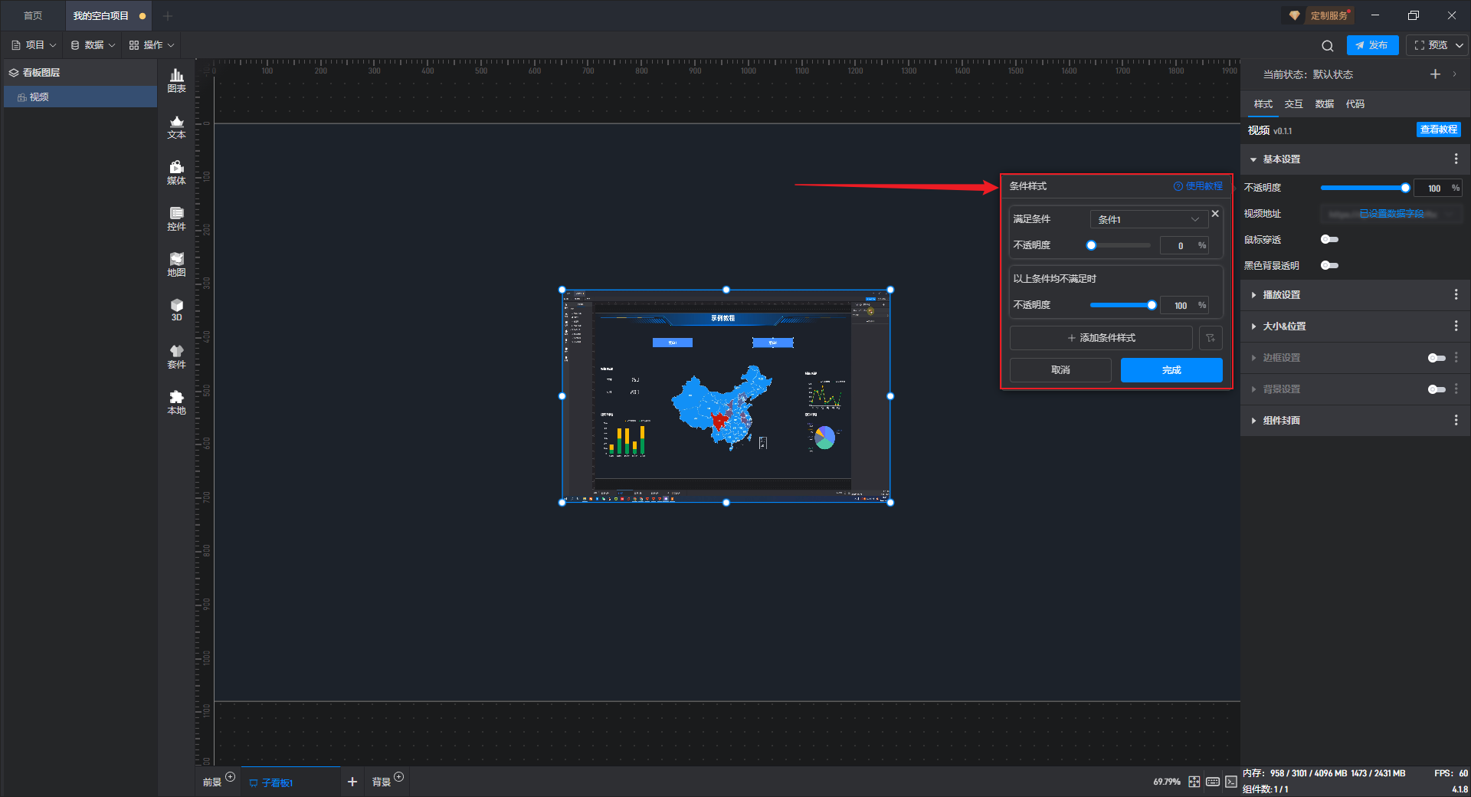This screenshot has width=1471, height=797.
Task: Enable the 黑色背景透明 switch
Action: click(x=1329, y=265)
